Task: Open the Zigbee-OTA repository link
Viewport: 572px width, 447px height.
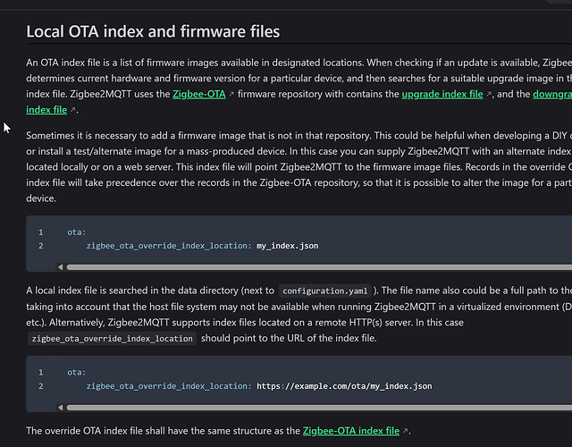Action: pos(198,94)
